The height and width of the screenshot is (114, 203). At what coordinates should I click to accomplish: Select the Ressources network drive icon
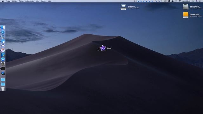(123, 7)
